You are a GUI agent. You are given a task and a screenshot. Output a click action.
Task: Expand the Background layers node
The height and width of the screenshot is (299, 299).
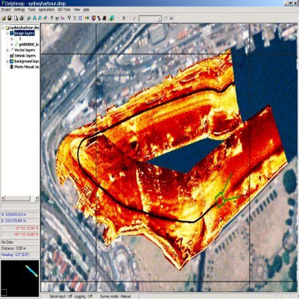pyautogui.click(x=7, y=61)
